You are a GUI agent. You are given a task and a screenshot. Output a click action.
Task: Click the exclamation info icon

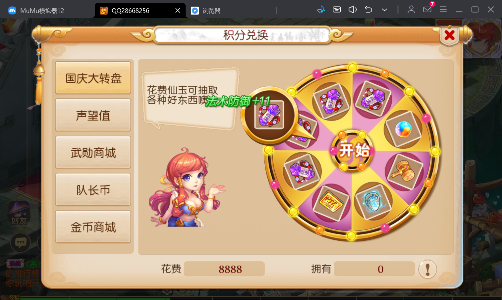pyautogui.click(x=427, y=269)
